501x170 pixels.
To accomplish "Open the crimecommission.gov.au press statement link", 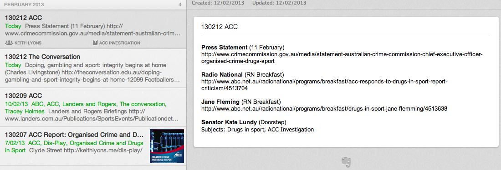I will coord(342,58).
